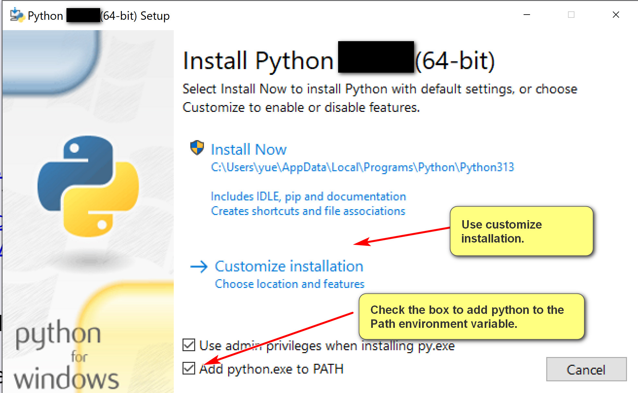Click the disabled maximize button
Image resolution: width=638 pixels, height=393 pixels.
[571, 15]
